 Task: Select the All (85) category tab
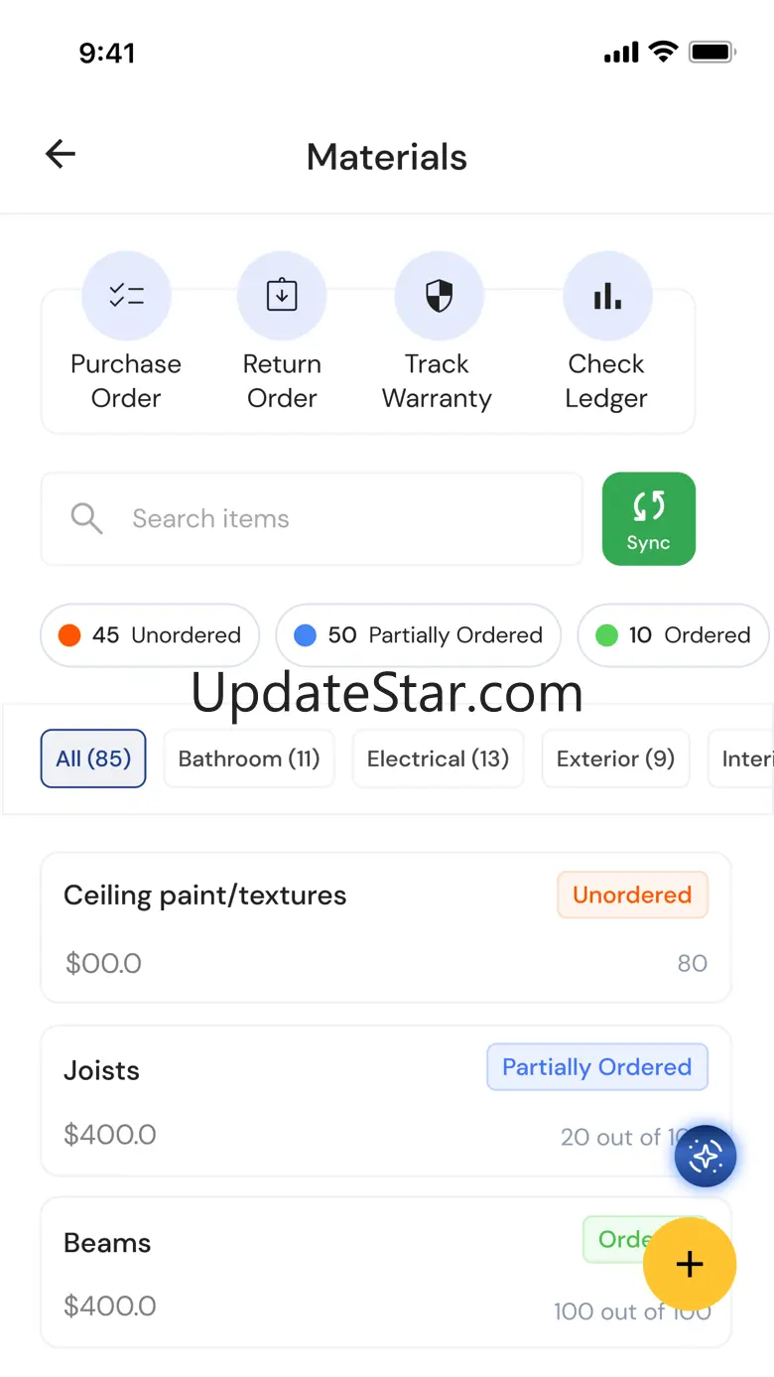93,758
